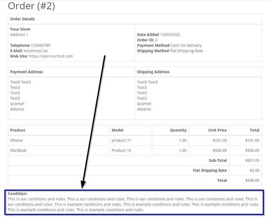The width and height of the screenshot is (270, 223).
Task: Select the shipping amount $5.00
Action: click(x=255, y=170)
